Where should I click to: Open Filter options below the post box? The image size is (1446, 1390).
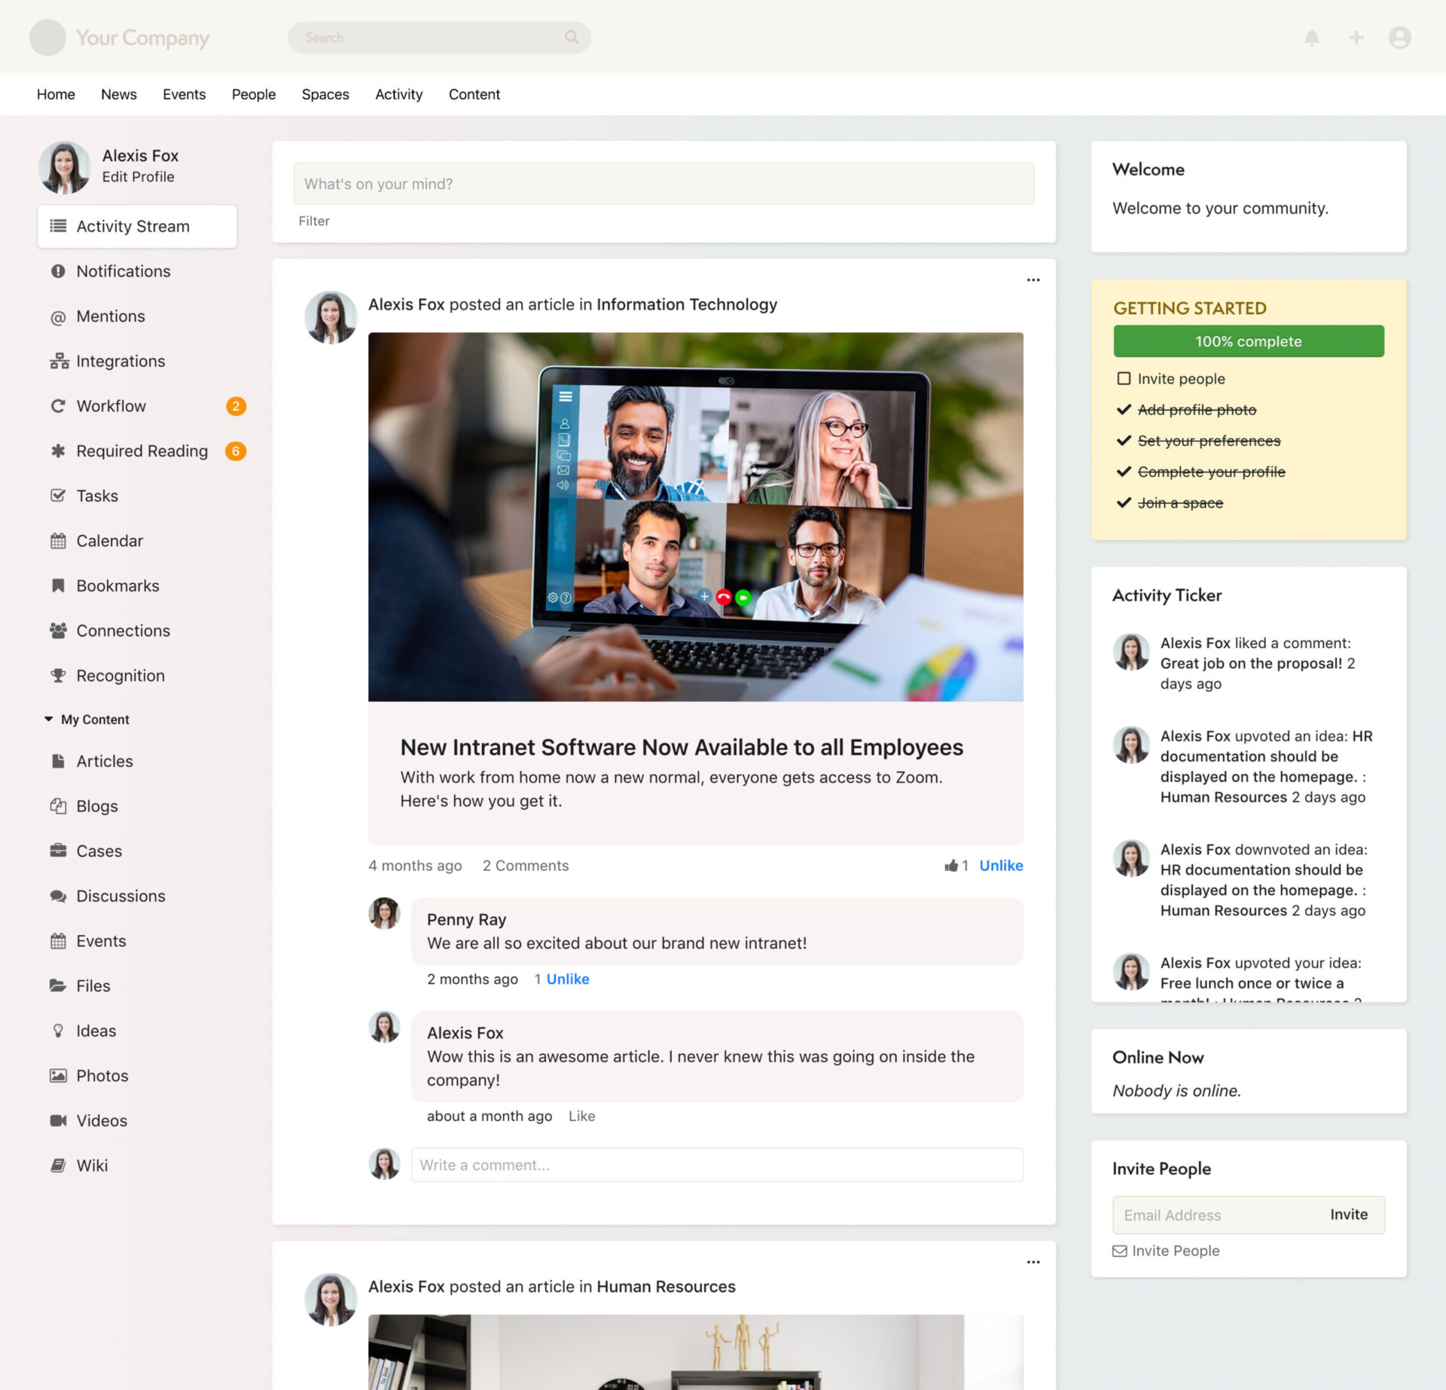point(314,221)
